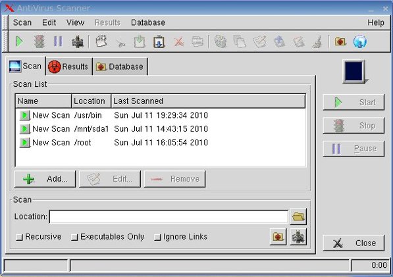
Task: Check the Ignore Links option
Action: pos(157,237)
